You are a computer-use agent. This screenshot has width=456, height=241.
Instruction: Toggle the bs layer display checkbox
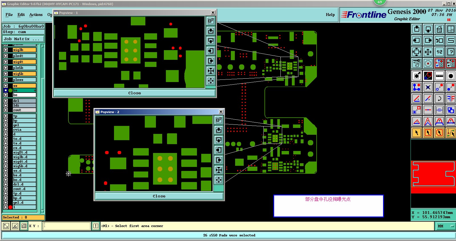(x=6, y=90)
